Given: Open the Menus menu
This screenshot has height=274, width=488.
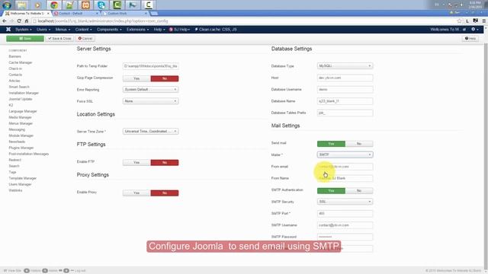Looking at the screenshot, I should pyautogui.click(x=63, y=29).
